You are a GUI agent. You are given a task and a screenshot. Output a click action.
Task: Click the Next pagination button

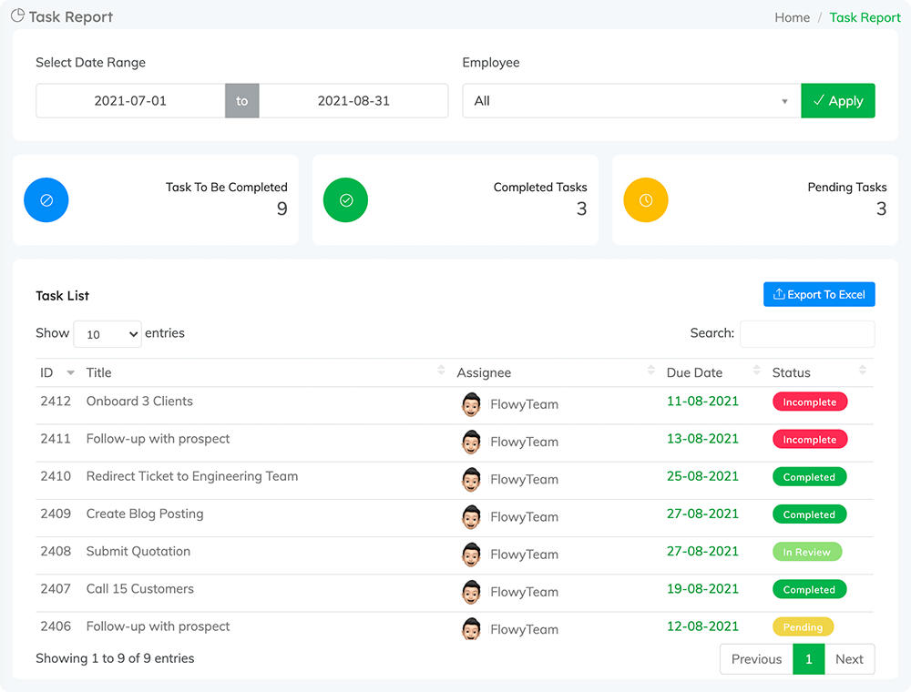[849, 659]
